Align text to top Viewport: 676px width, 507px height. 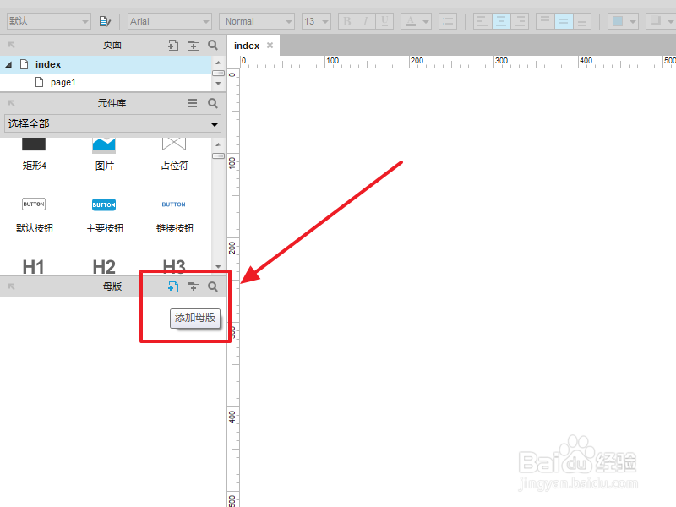(x=545, y=21)
